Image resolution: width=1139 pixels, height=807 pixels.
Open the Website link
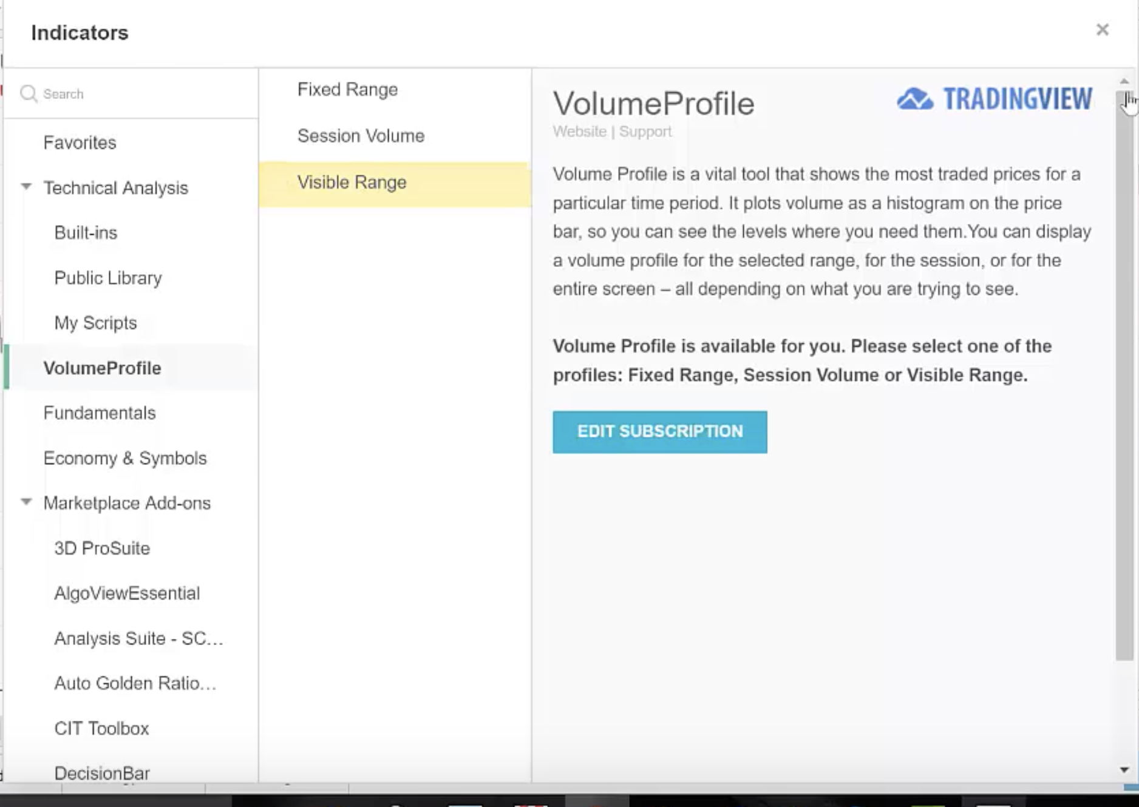coord(579,132)
